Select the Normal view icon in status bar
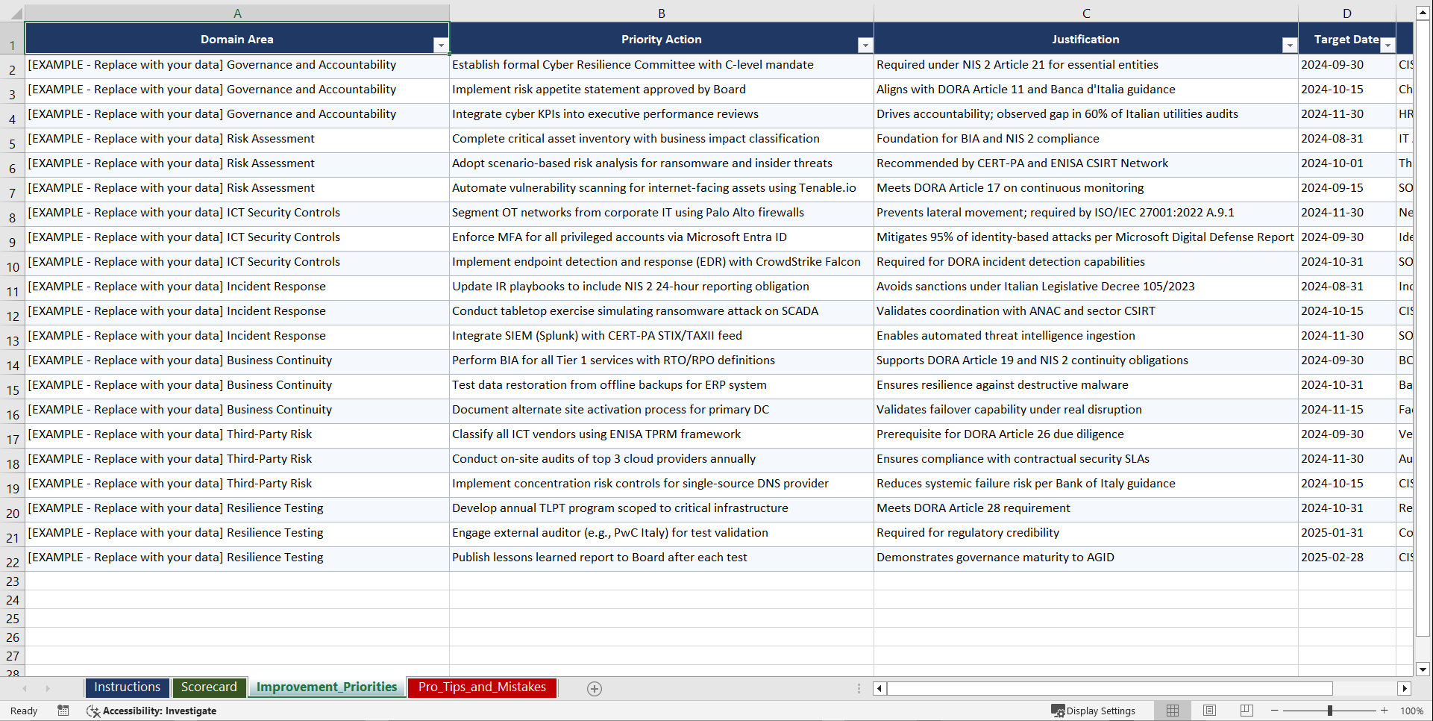This screenshot has width=1433, height=721. pos(1172,711)
